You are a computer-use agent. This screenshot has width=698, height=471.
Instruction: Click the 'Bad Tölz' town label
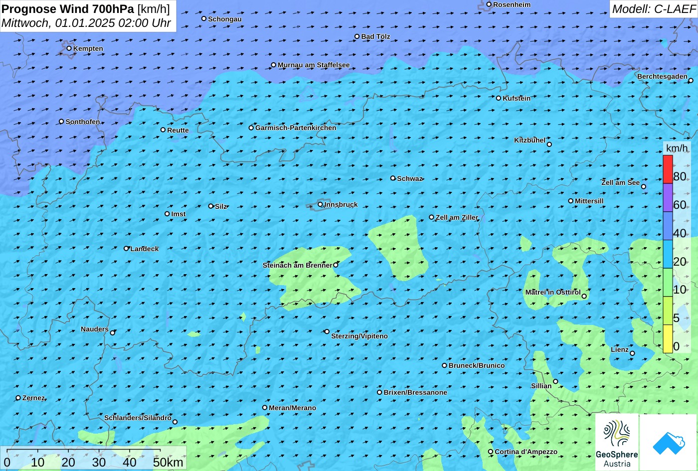(x=375, y=36)
